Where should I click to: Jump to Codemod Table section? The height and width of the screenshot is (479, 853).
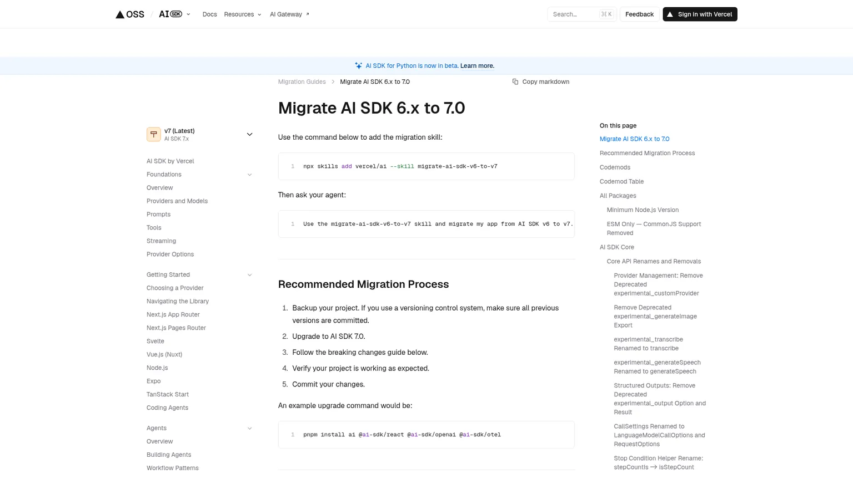(621, 182)
